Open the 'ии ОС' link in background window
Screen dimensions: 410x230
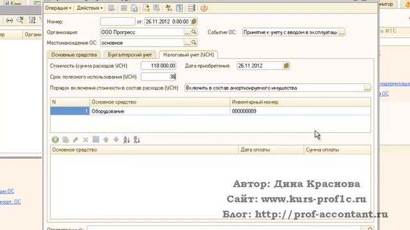click(7, 191)
